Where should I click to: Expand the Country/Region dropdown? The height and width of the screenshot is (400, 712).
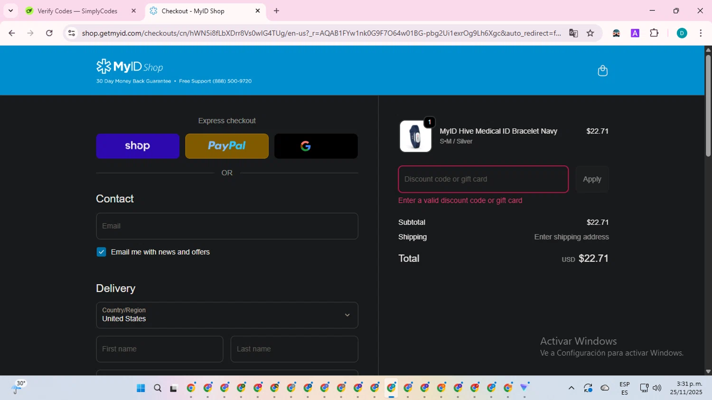tap(227, 315)
